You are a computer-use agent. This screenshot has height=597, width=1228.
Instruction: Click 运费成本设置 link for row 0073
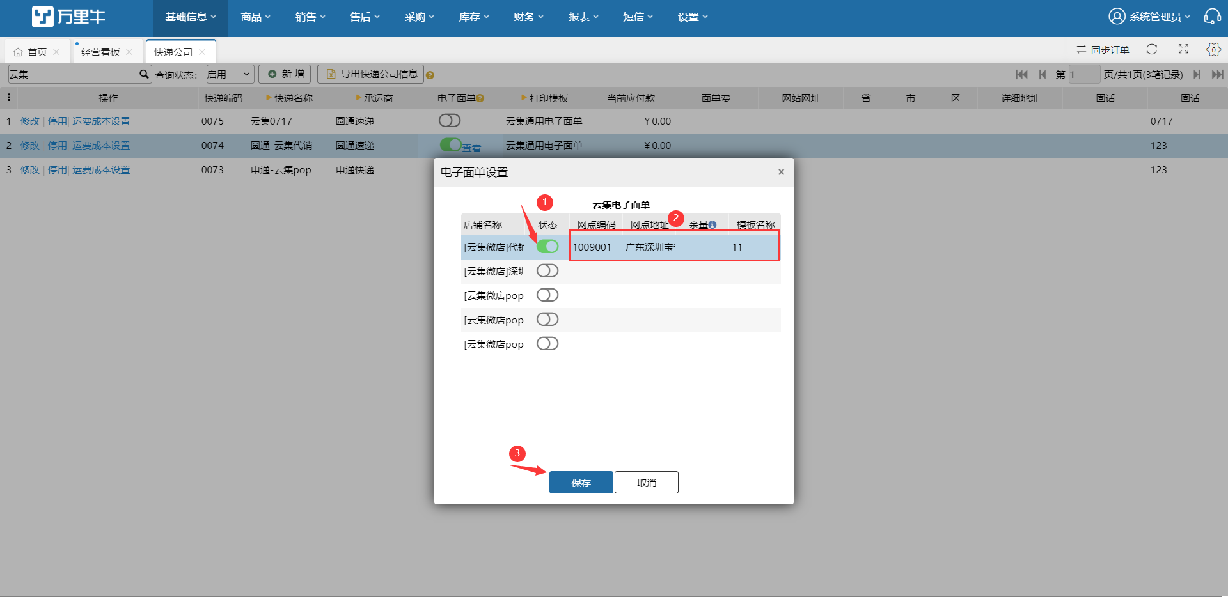pos(101,170)
